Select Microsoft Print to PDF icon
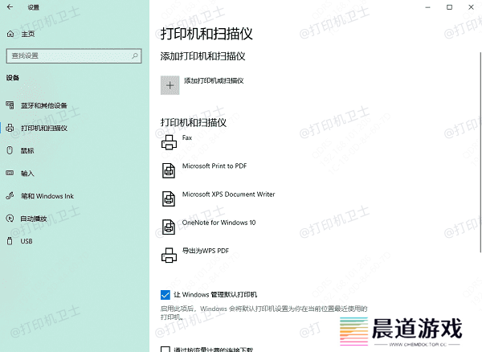The height and width of the screenshot is (352, 482). [x=169, y=170]
